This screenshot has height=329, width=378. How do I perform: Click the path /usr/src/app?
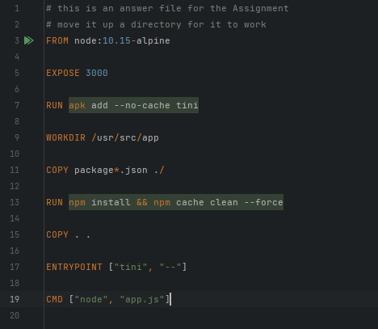click(125, 137)
